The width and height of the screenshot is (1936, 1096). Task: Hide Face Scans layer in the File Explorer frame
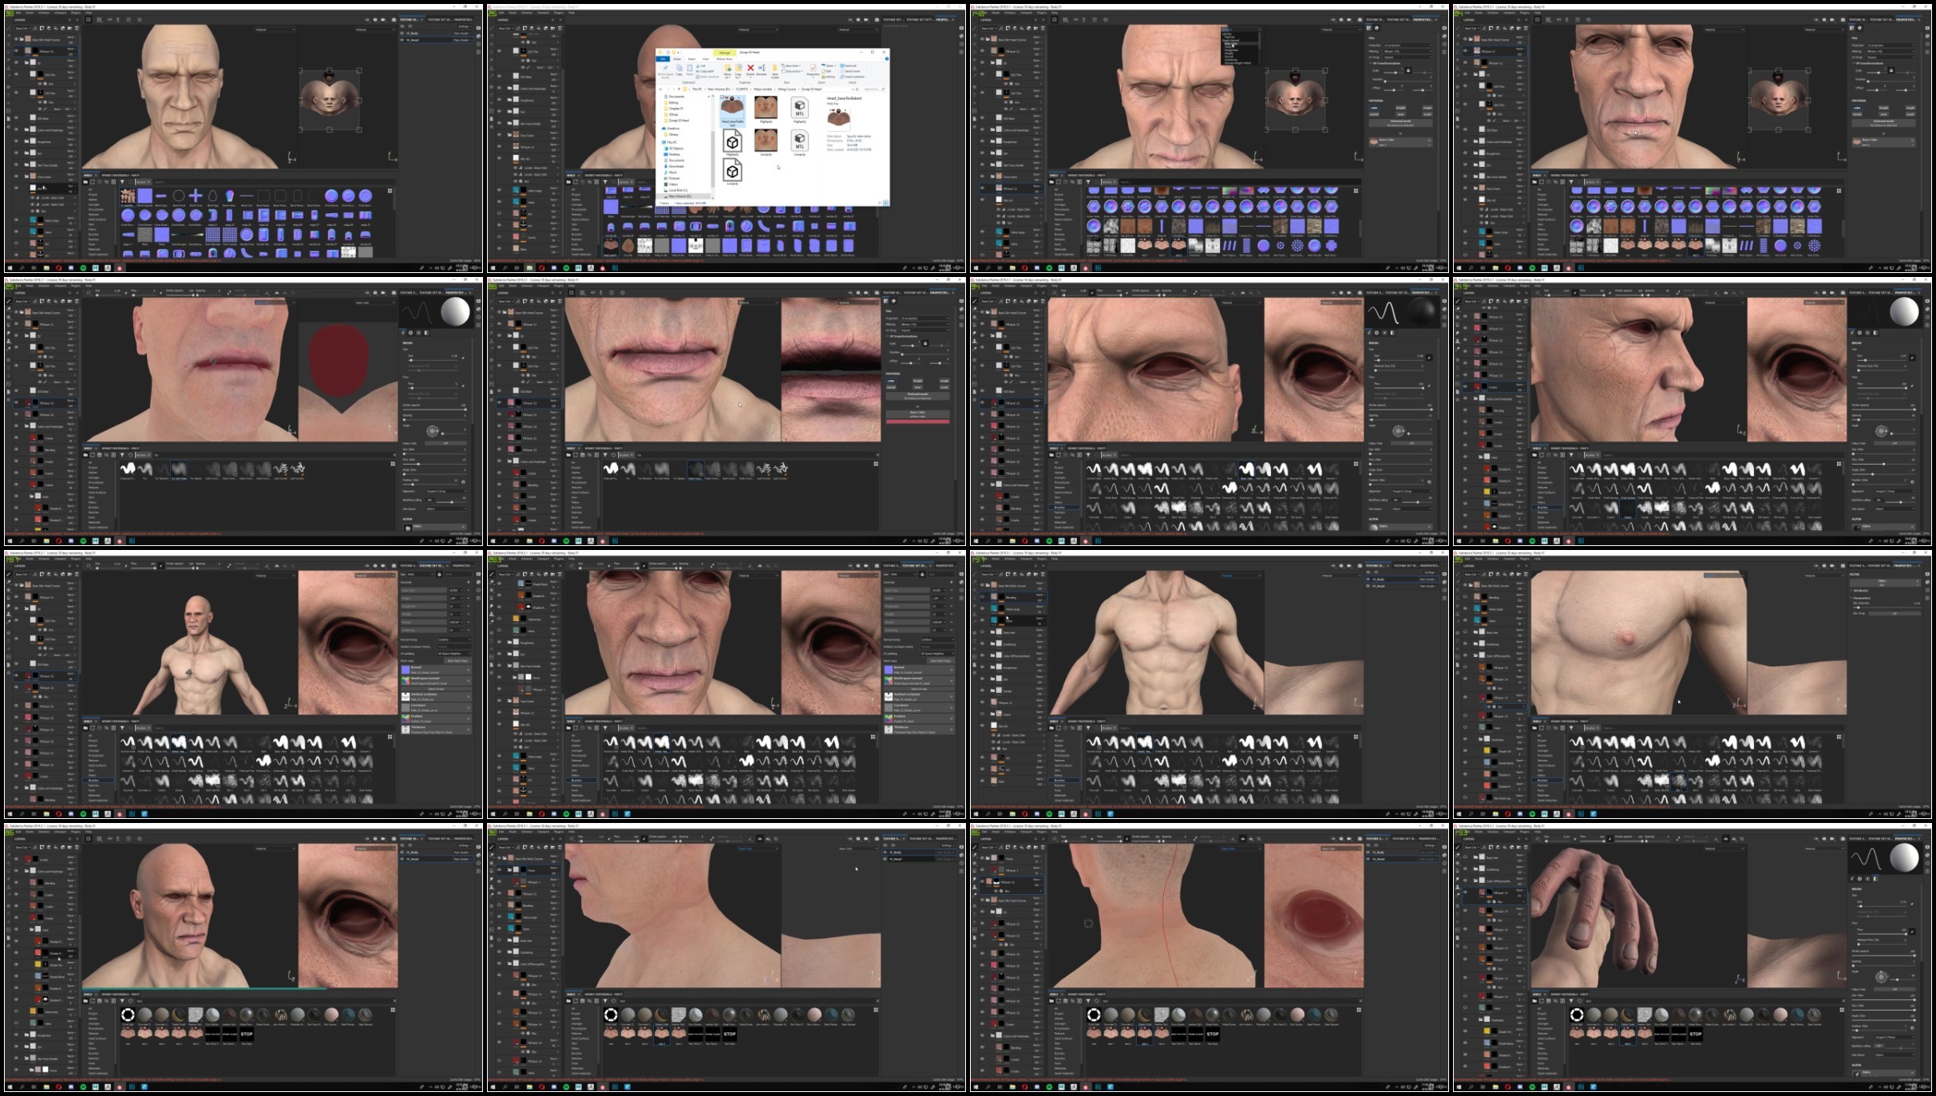[499, 134]
